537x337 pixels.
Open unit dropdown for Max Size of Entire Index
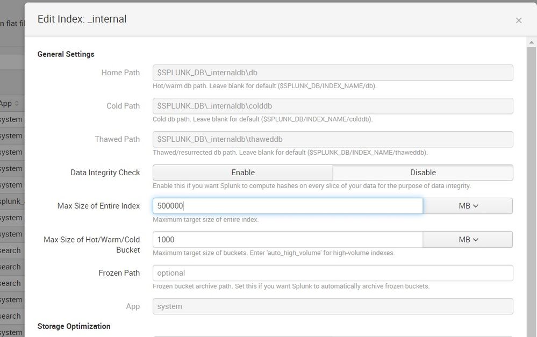click(468, 206)
